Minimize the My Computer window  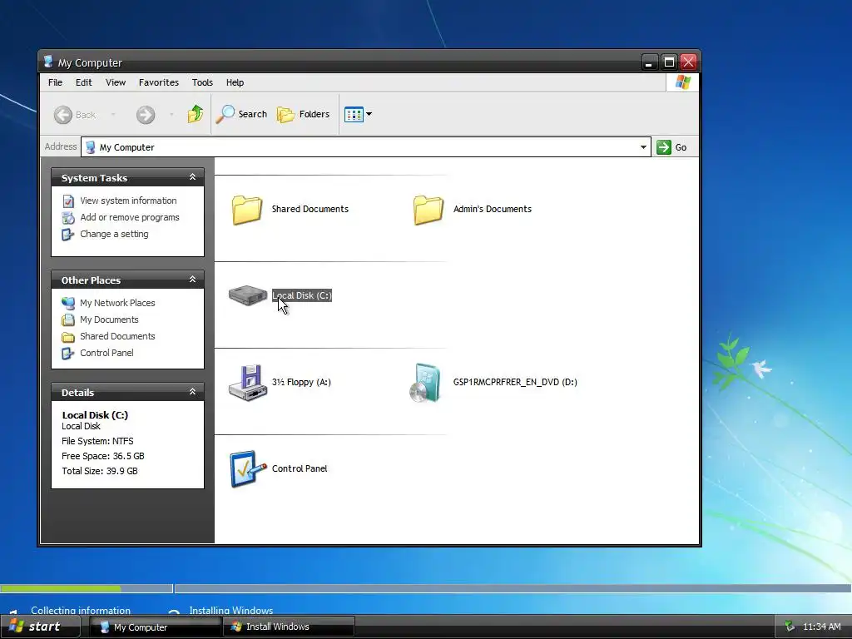pos(649,62)
